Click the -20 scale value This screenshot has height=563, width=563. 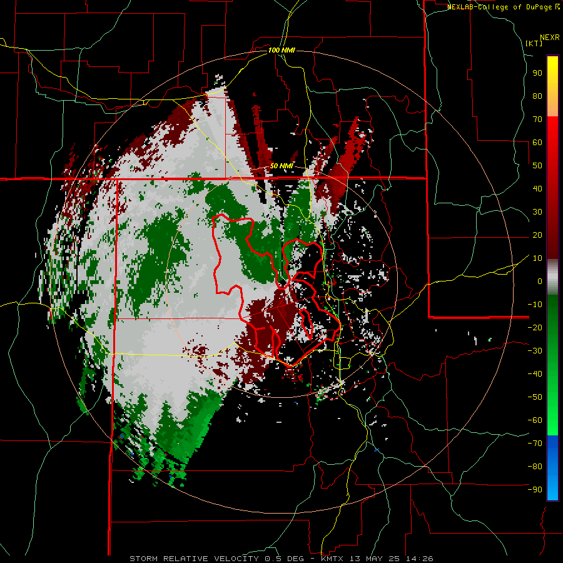[x=535, y=327]
